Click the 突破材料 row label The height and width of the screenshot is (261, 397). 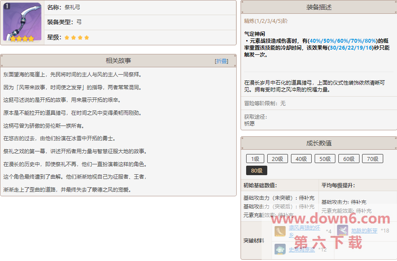(254, 240)
